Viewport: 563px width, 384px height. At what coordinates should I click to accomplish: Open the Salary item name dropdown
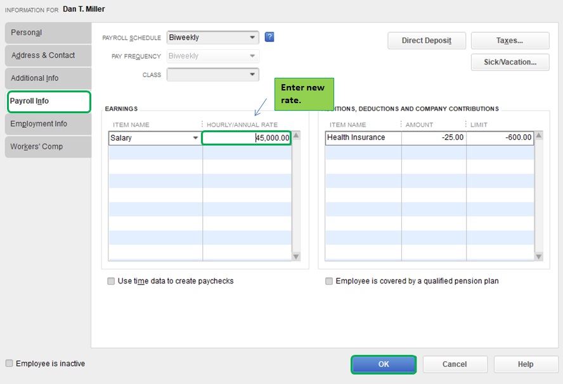[195, 137]
